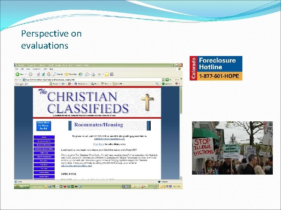Open the File menu
281x210 pixels.
(17, 69)
